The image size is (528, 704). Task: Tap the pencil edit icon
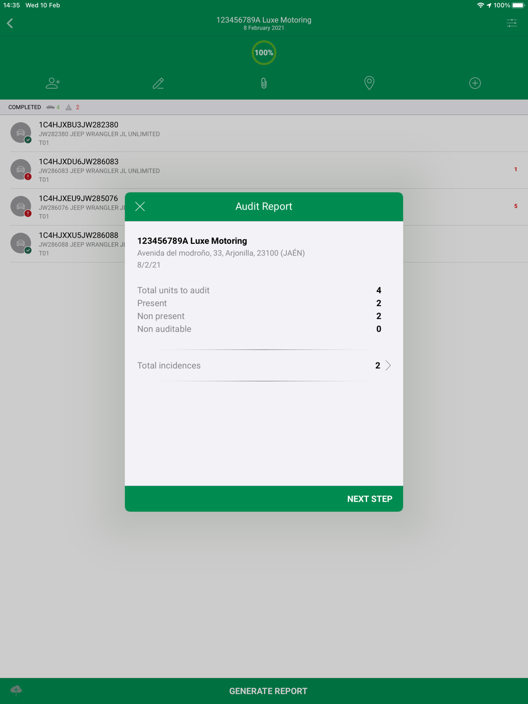pos(158,83)
